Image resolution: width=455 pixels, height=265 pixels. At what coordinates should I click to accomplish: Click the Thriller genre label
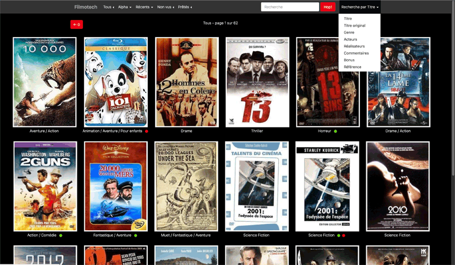[257, 131]
